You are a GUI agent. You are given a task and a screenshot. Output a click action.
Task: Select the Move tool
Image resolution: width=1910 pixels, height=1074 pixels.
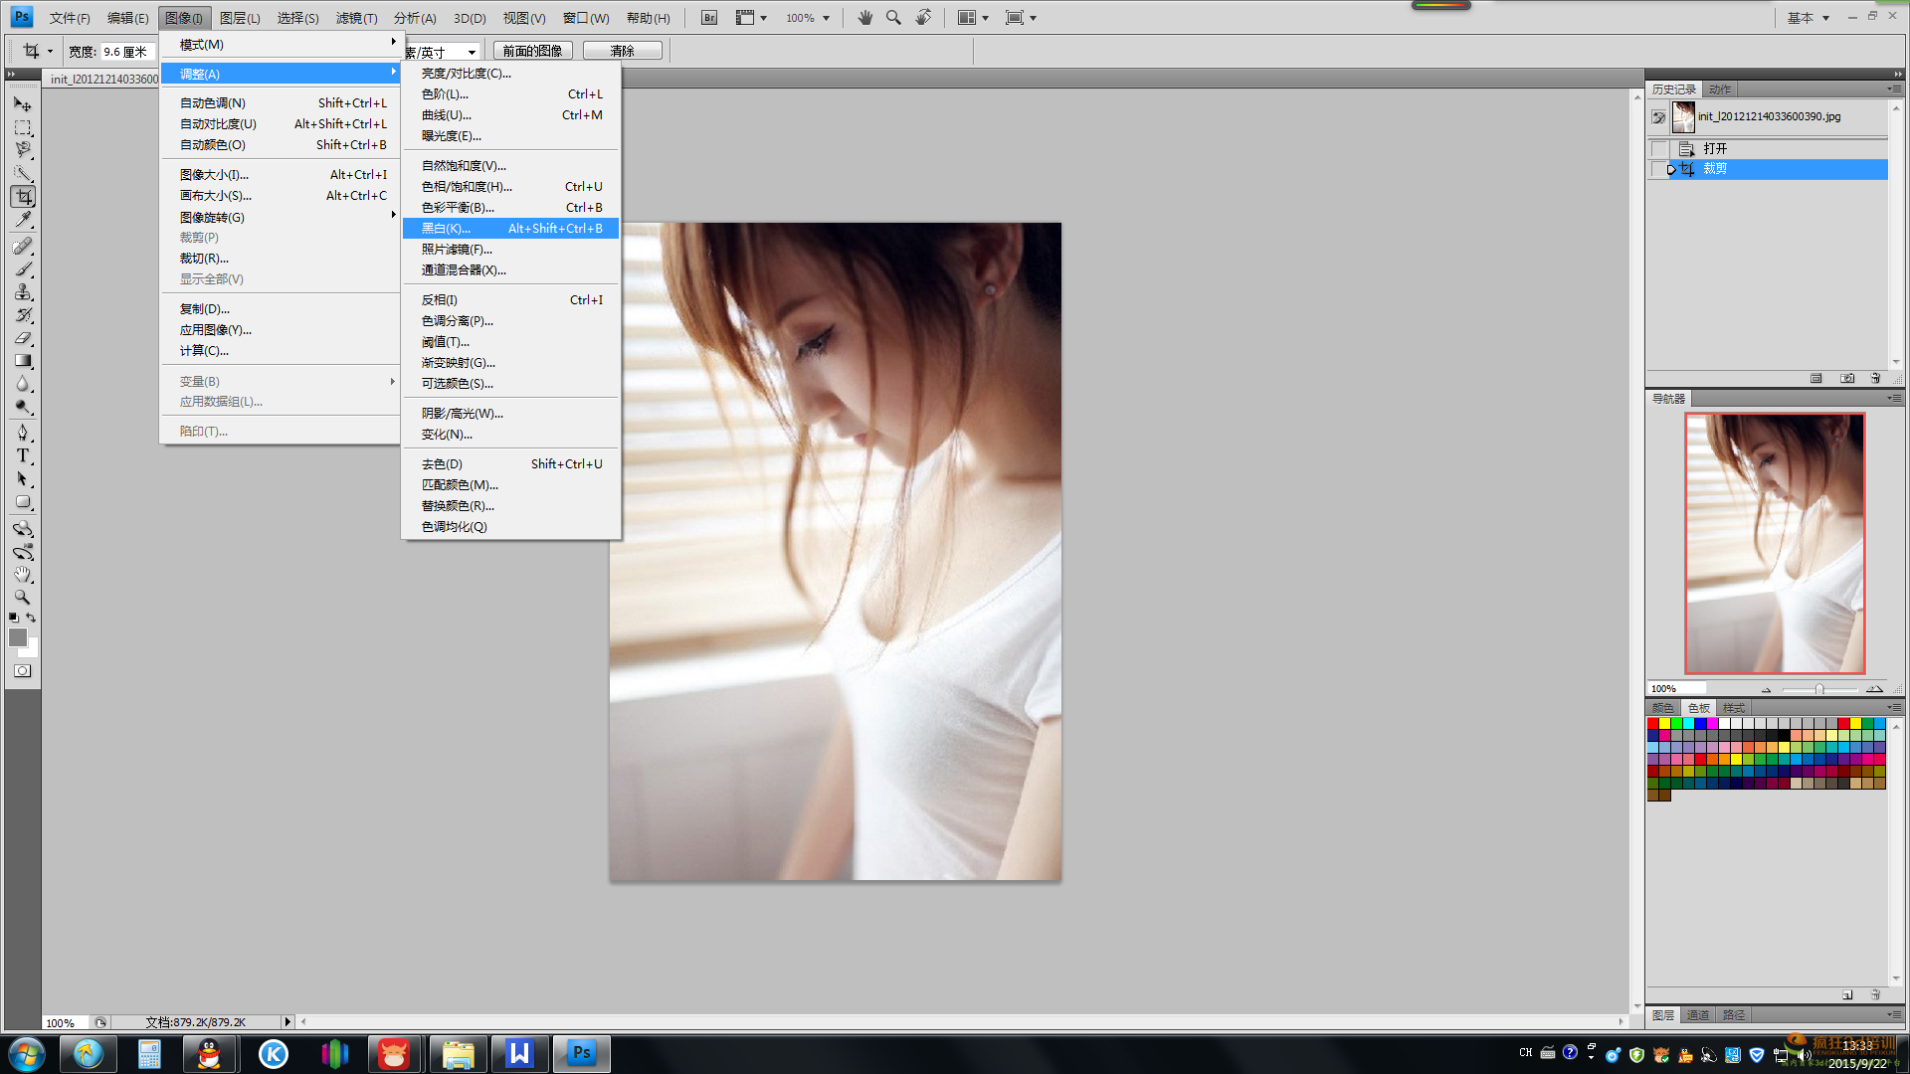tap(22, 104)
